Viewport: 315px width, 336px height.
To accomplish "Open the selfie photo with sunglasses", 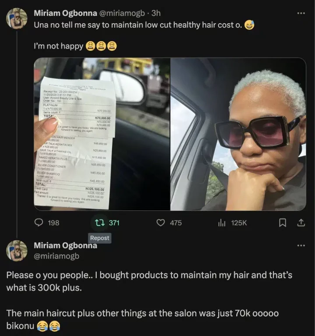I will coord(238,134).
